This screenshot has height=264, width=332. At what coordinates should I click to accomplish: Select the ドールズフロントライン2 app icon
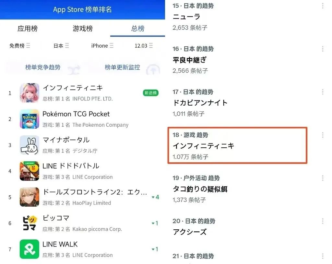coord(29,197)
